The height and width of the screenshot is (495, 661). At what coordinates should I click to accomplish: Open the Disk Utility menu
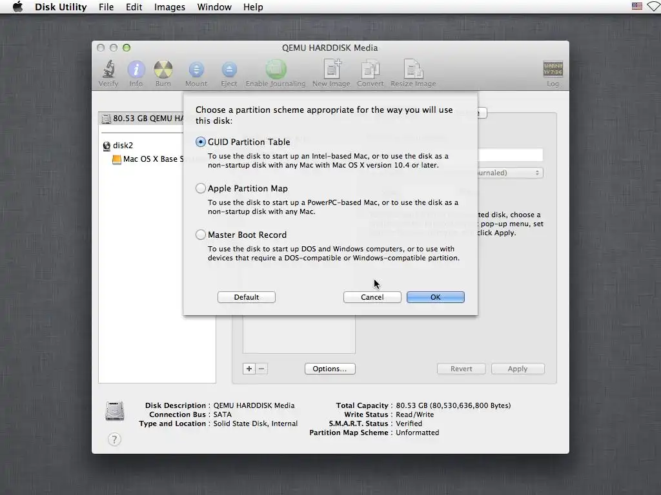(61, 7)
